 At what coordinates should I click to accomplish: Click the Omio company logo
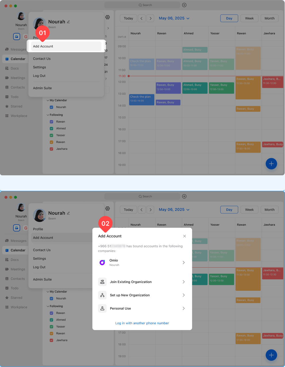click(x=102, y=262)
